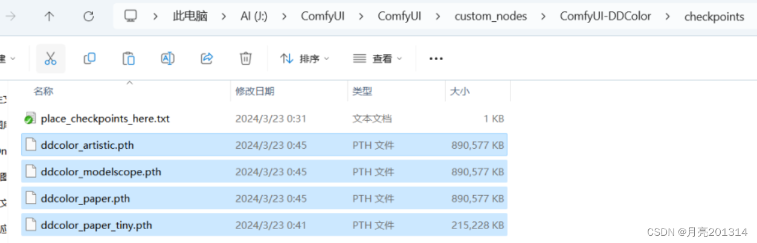Screen dimensions: 757x243
Task: Navigate to 此电脑 in breadcrumb
Action: point(190,16)
